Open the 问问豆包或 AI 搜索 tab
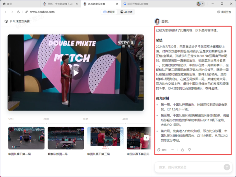236x177 pixels. coord(136,4)
